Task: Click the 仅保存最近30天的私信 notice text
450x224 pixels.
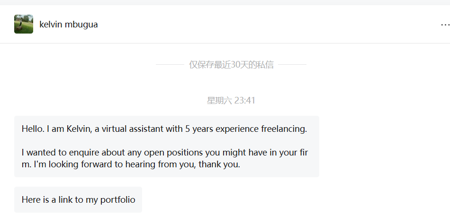Action: pyautogui.click(x=231, y=65)
